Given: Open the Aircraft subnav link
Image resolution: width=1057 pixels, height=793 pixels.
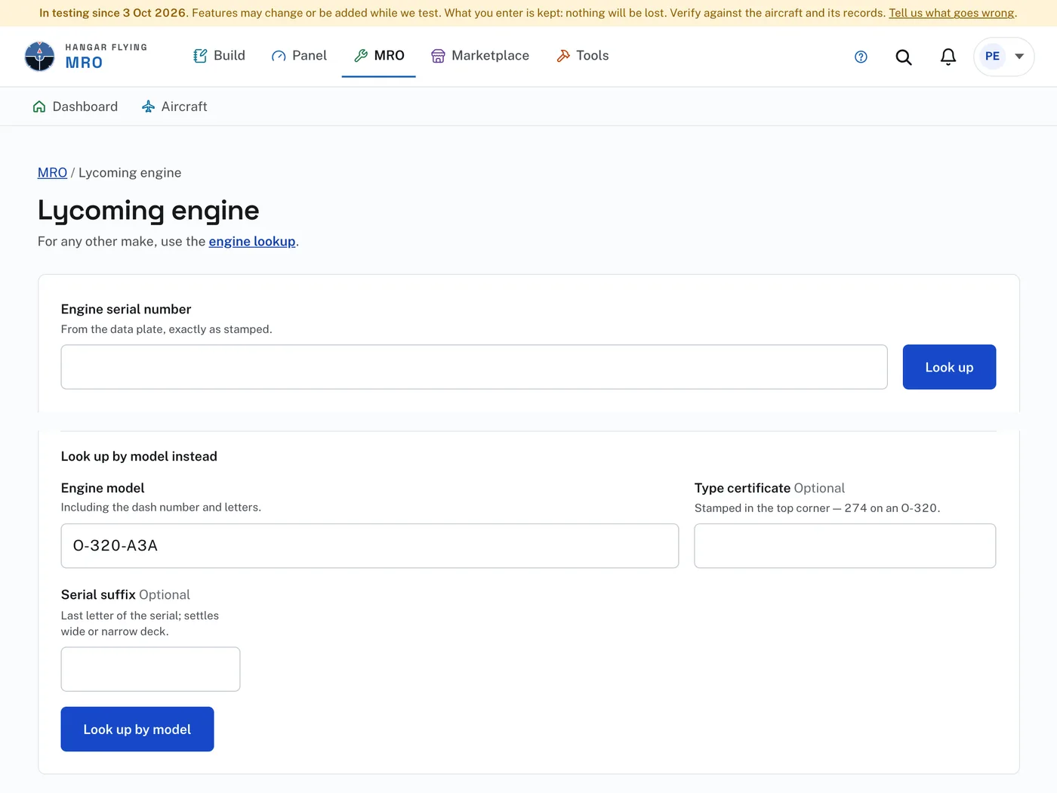Looking at the screenshot, I should click(x=174, y=106).
